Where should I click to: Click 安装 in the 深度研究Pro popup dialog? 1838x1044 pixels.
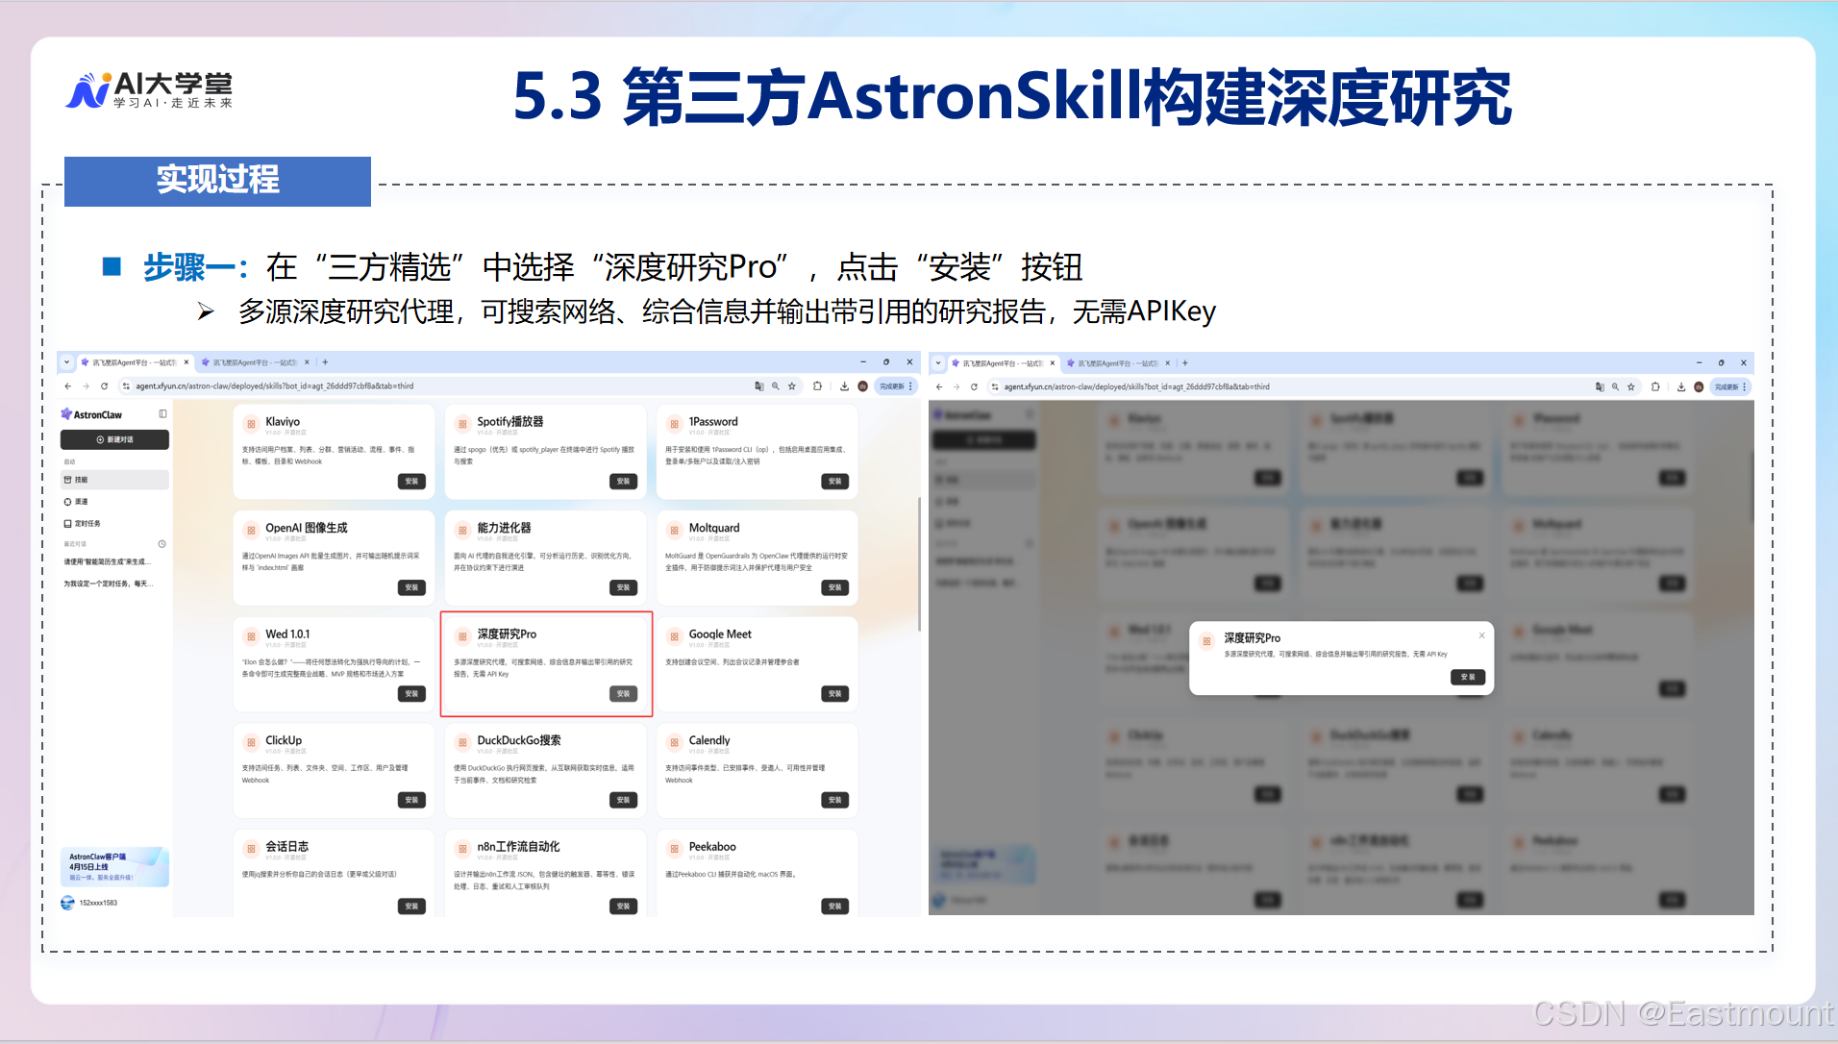(1468, 678)
